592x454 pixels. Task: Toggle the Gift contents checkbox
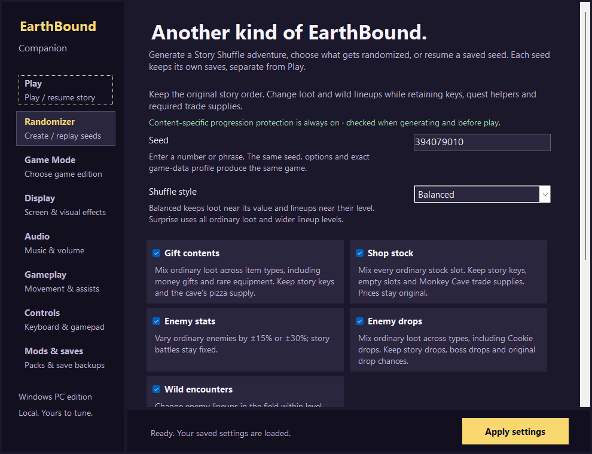point(156,253)
